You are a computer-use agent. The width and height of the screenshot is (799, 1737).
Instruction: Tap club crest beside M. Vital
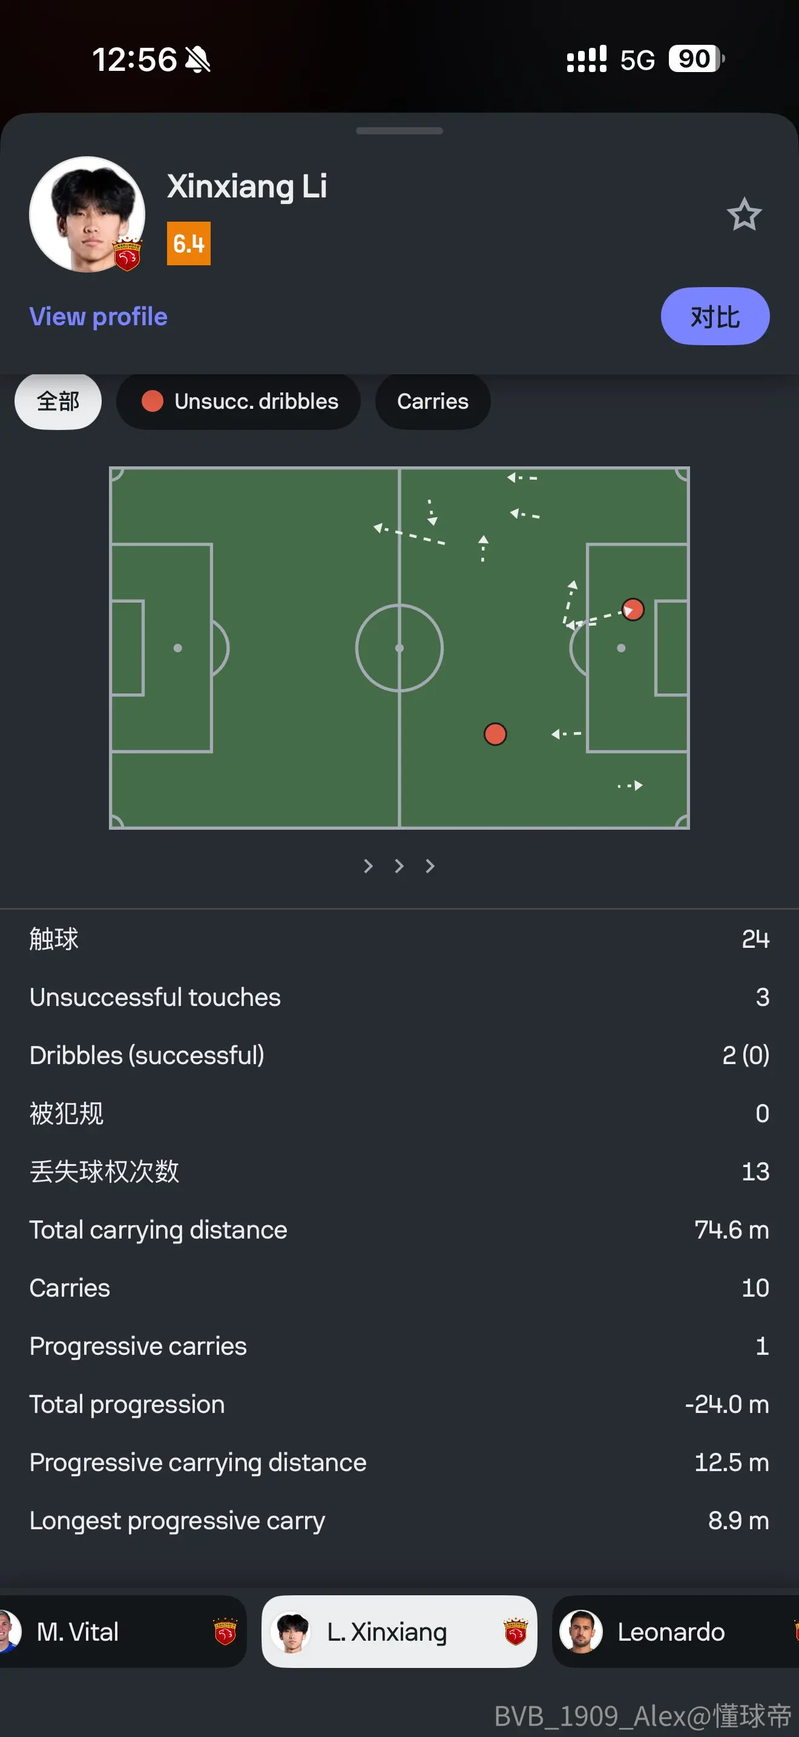click(x=225, y=1632)
